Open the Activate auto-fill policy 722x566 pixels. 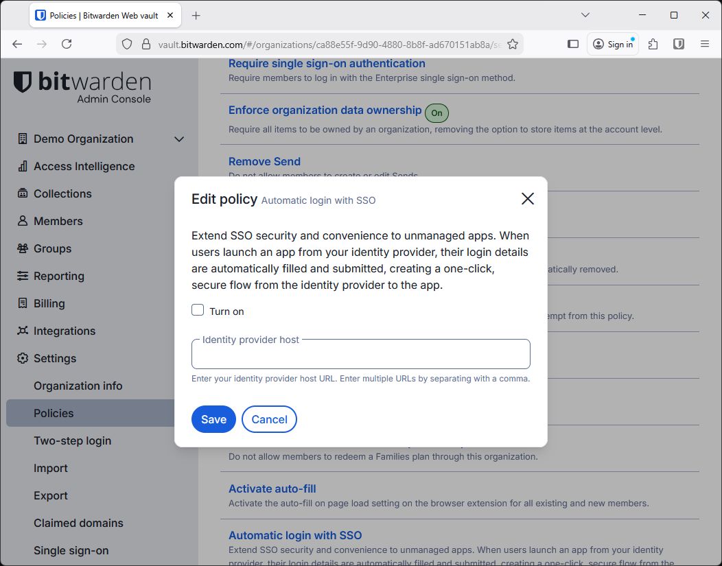(272, 488)
